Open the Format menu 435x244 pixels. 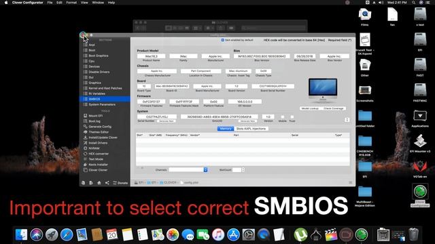click(x=71, y=3)
